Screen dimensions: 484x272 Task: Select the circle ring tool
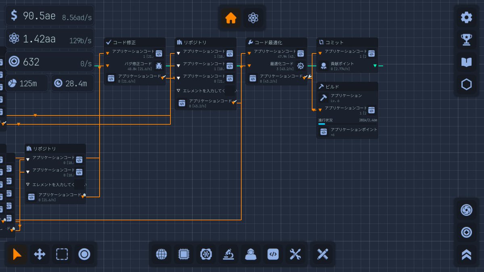pyautogui.click(x=84, y=254)
